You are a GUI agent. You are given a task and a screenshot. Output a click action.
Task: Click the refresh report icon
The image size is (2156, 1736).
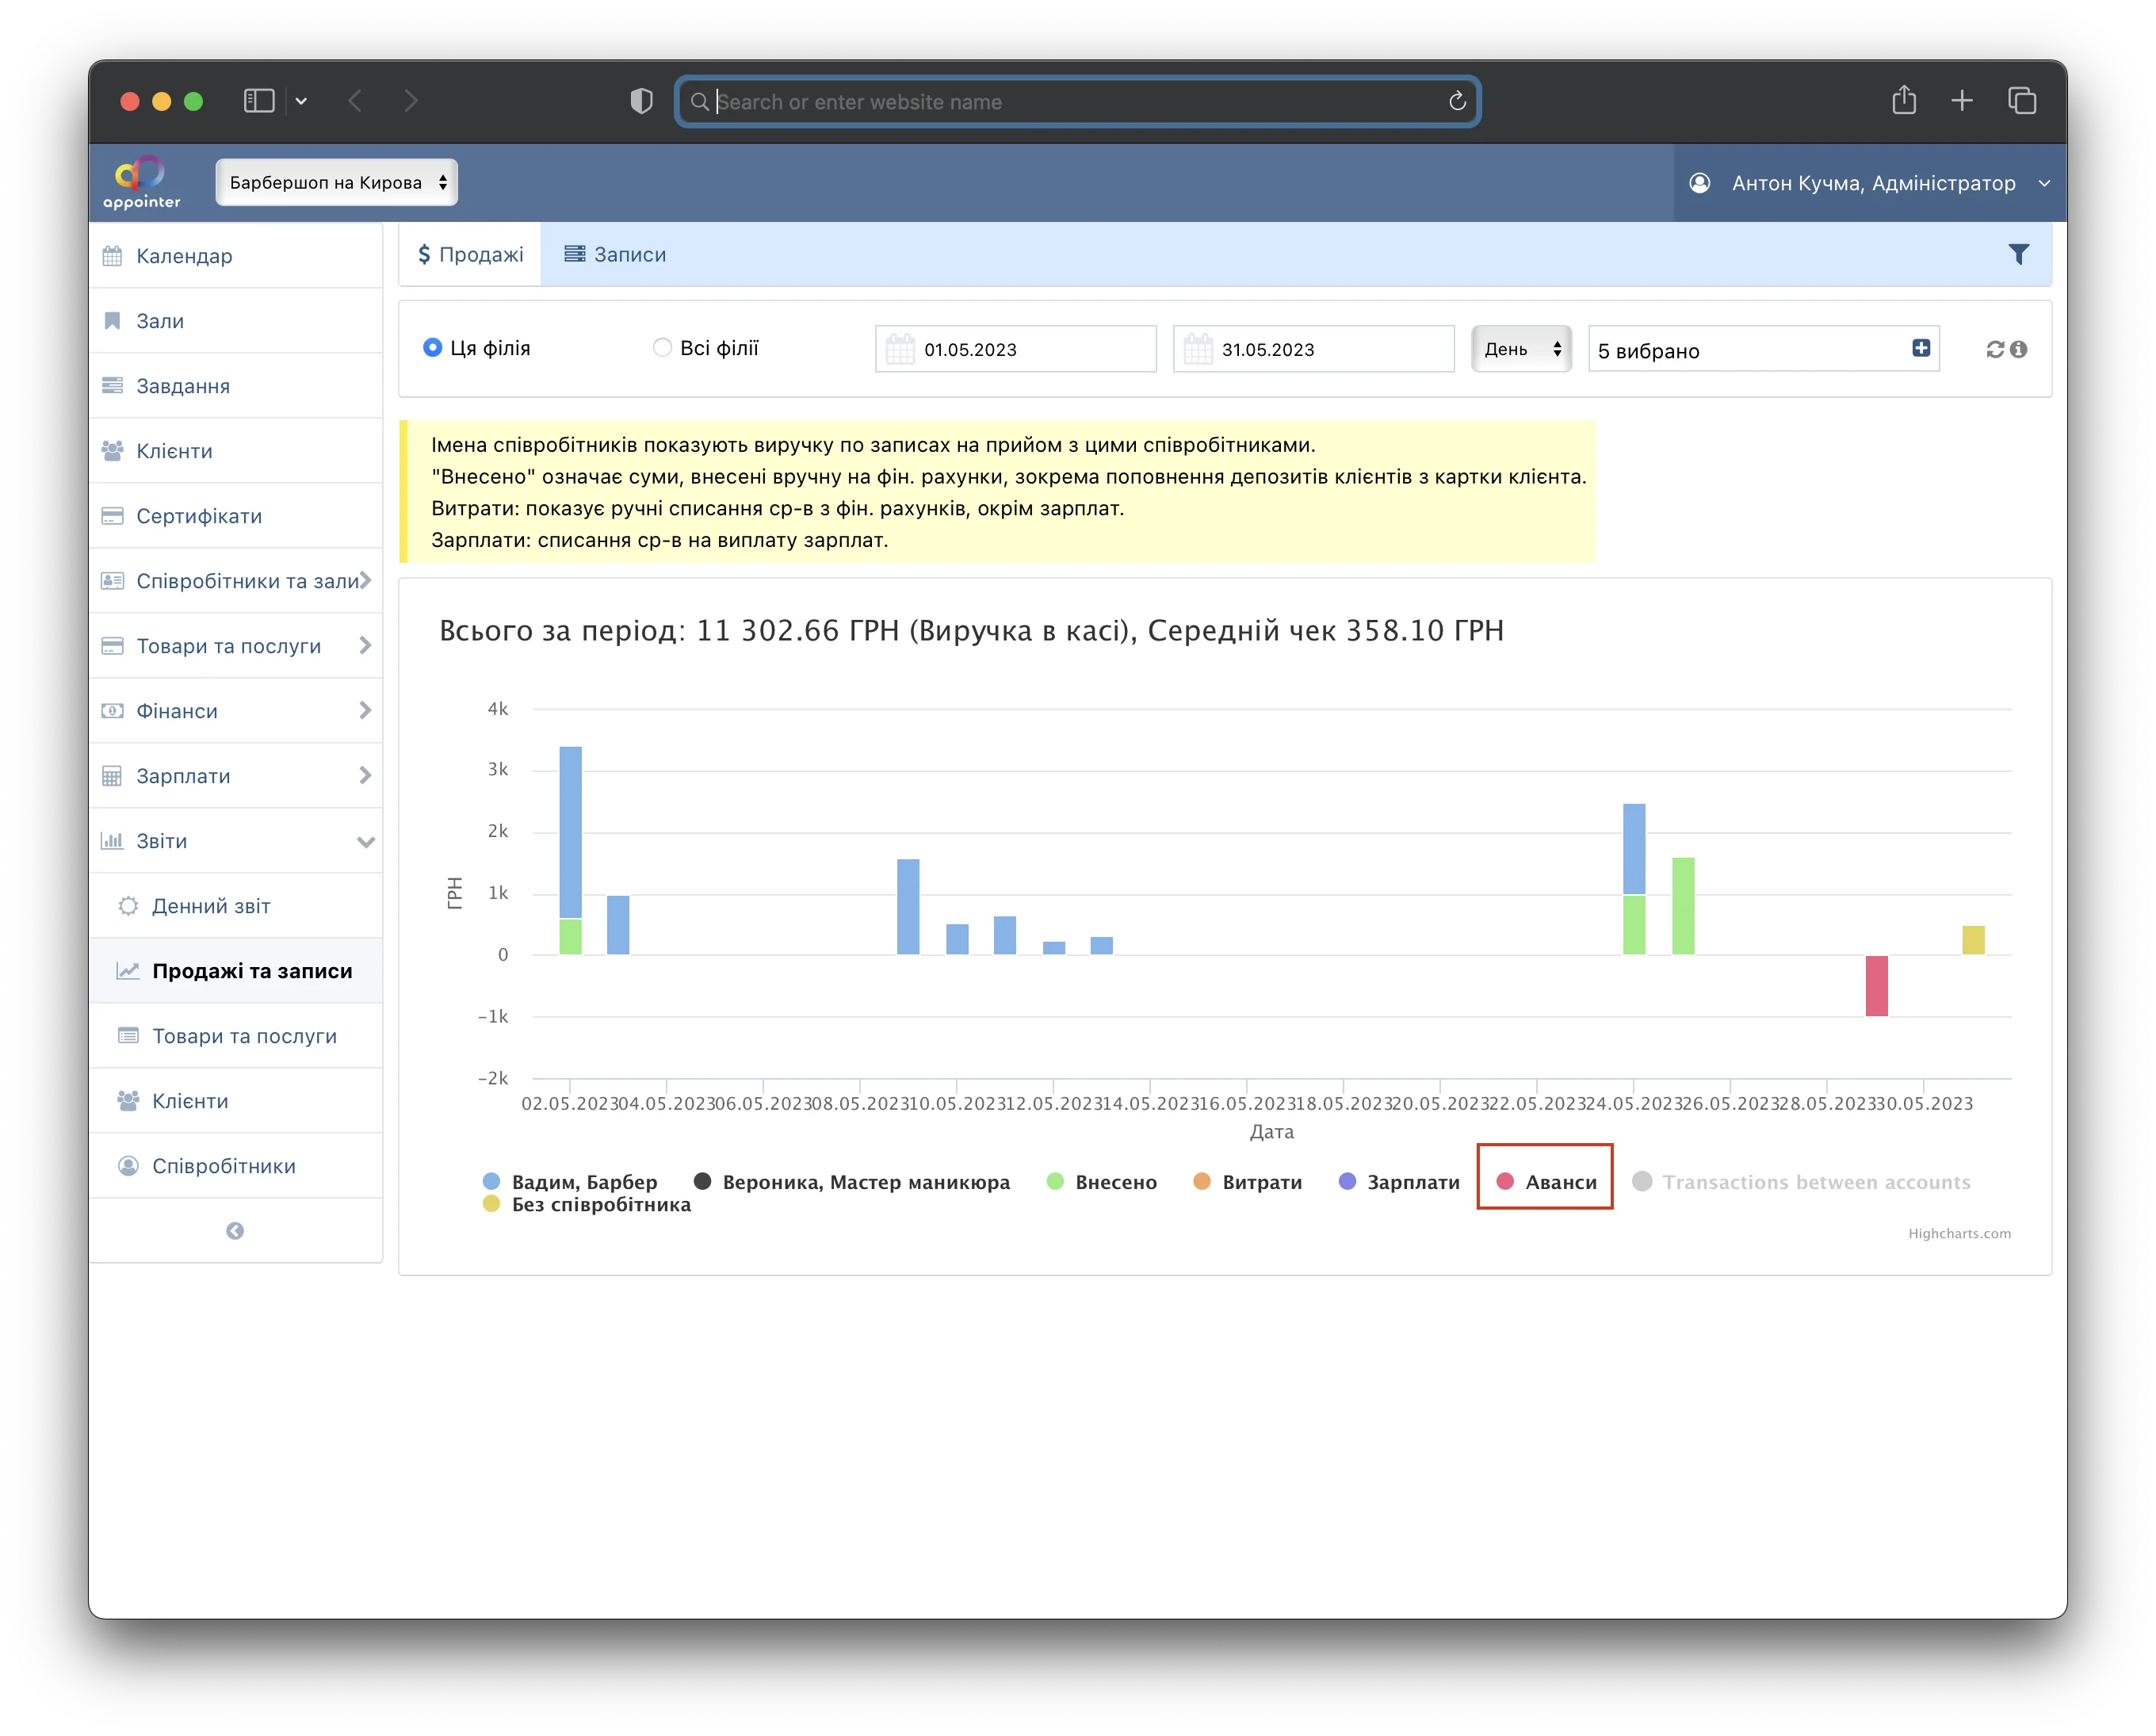click(1994, 349)
